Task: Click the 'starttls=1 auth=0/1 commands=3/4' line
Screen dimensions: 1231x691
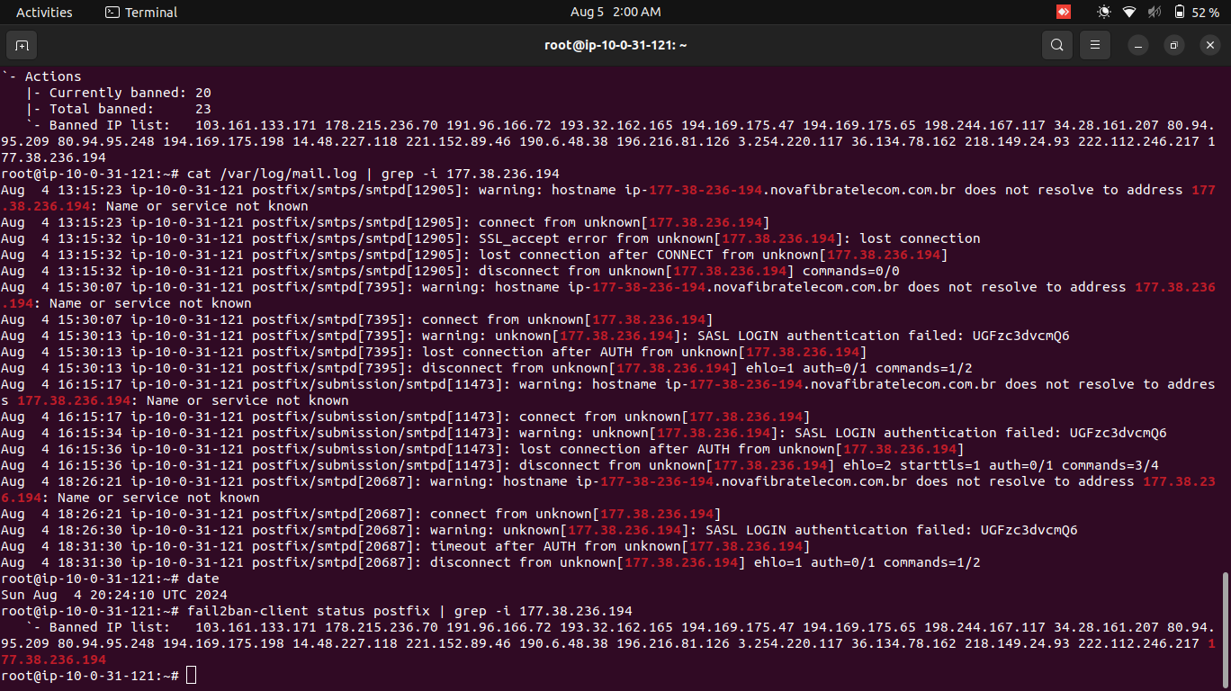Action: click(x=580, y=465)
